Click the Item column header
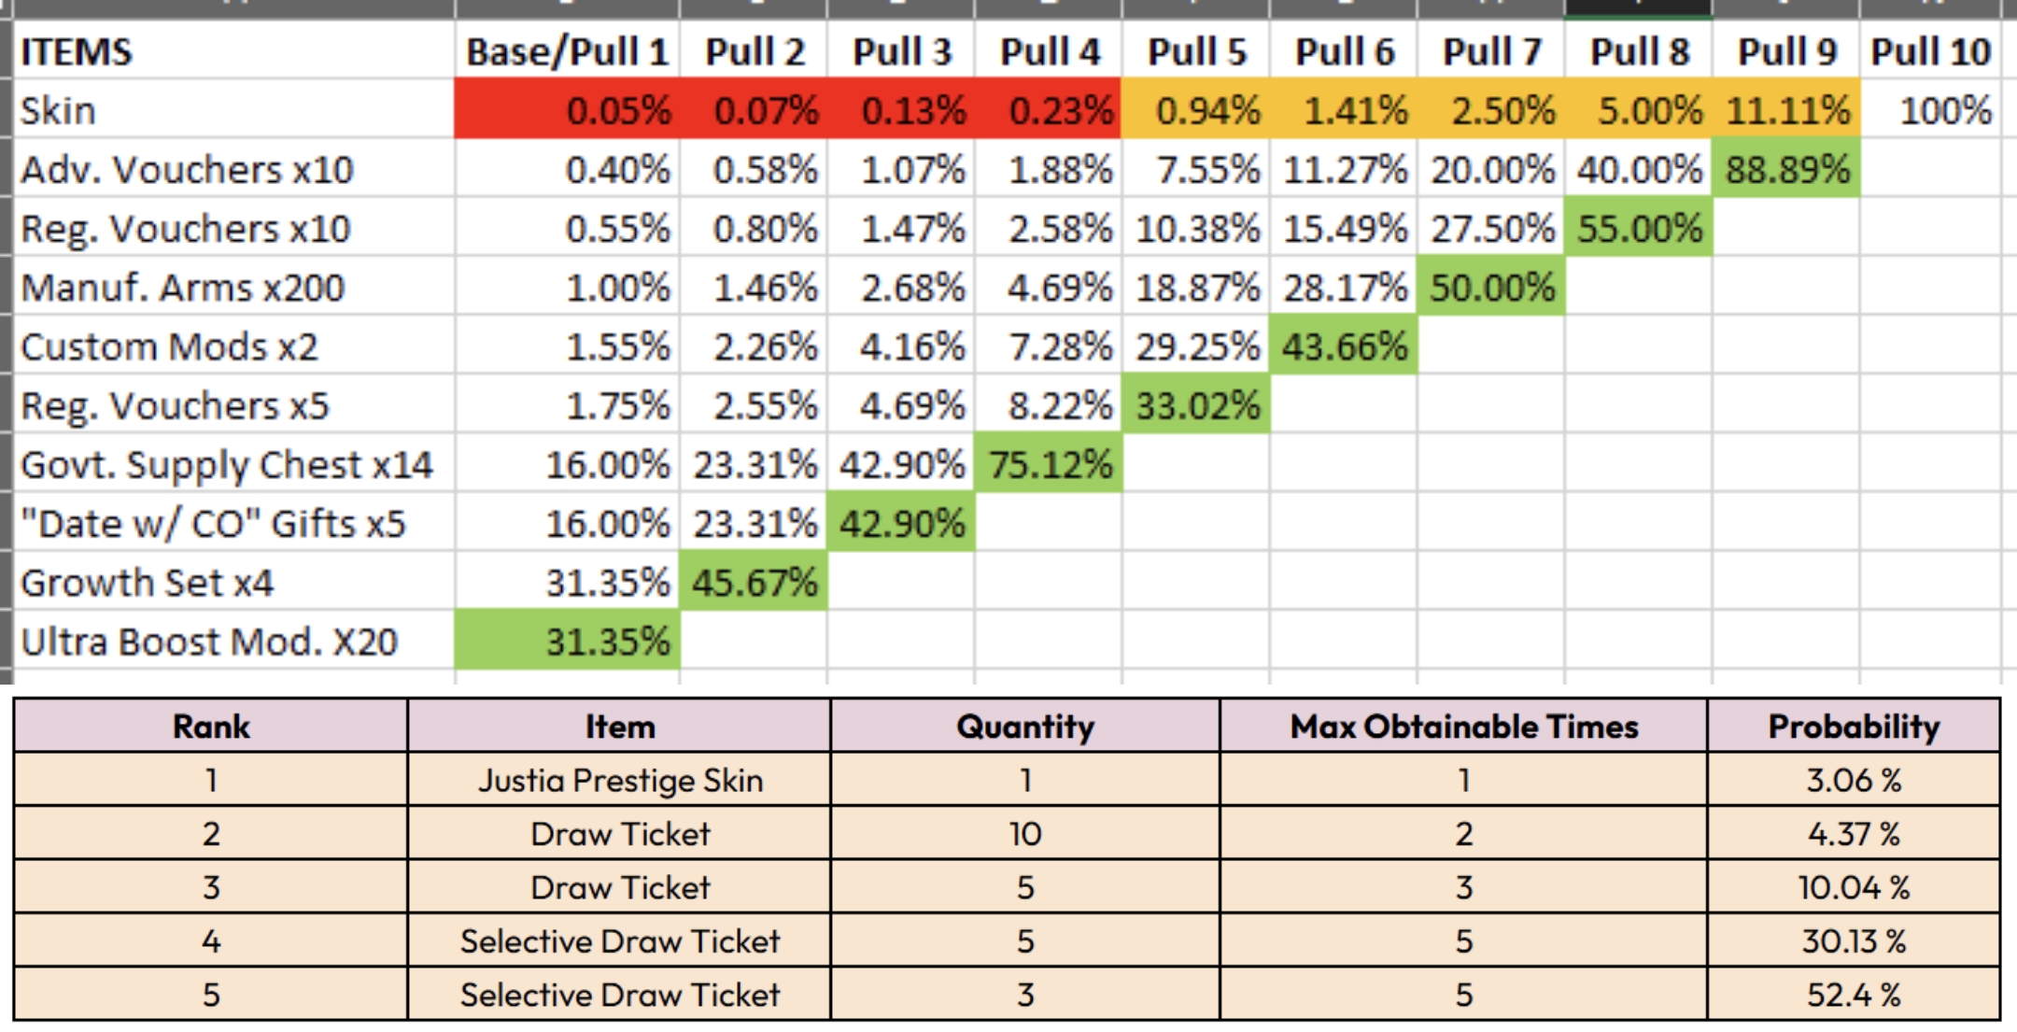Image resolution: width=2017 pixels, height=1032 pixels. [619, 726]
